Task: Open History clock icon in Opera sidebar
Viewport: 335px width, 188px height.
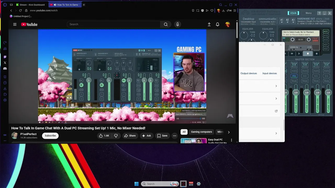Action: click(x=5, y=83)
